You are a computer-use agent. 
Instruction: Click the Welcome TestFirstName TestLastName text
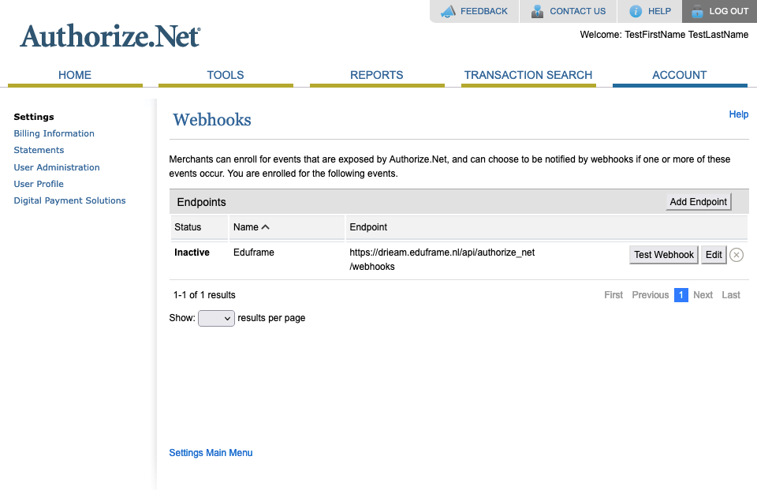[x=664, y=35]
